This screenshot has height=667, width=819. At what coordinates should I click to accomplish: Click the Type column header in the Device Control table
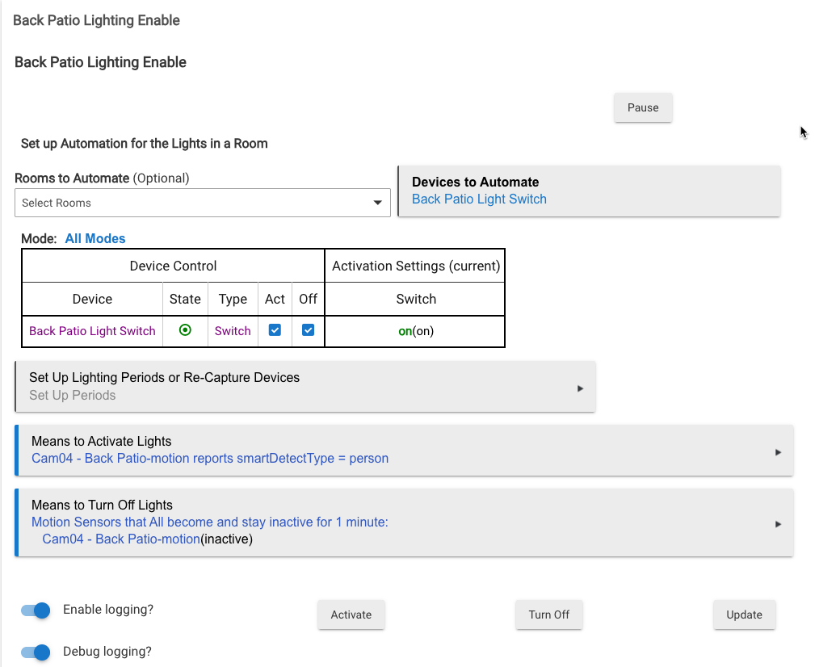233,300
